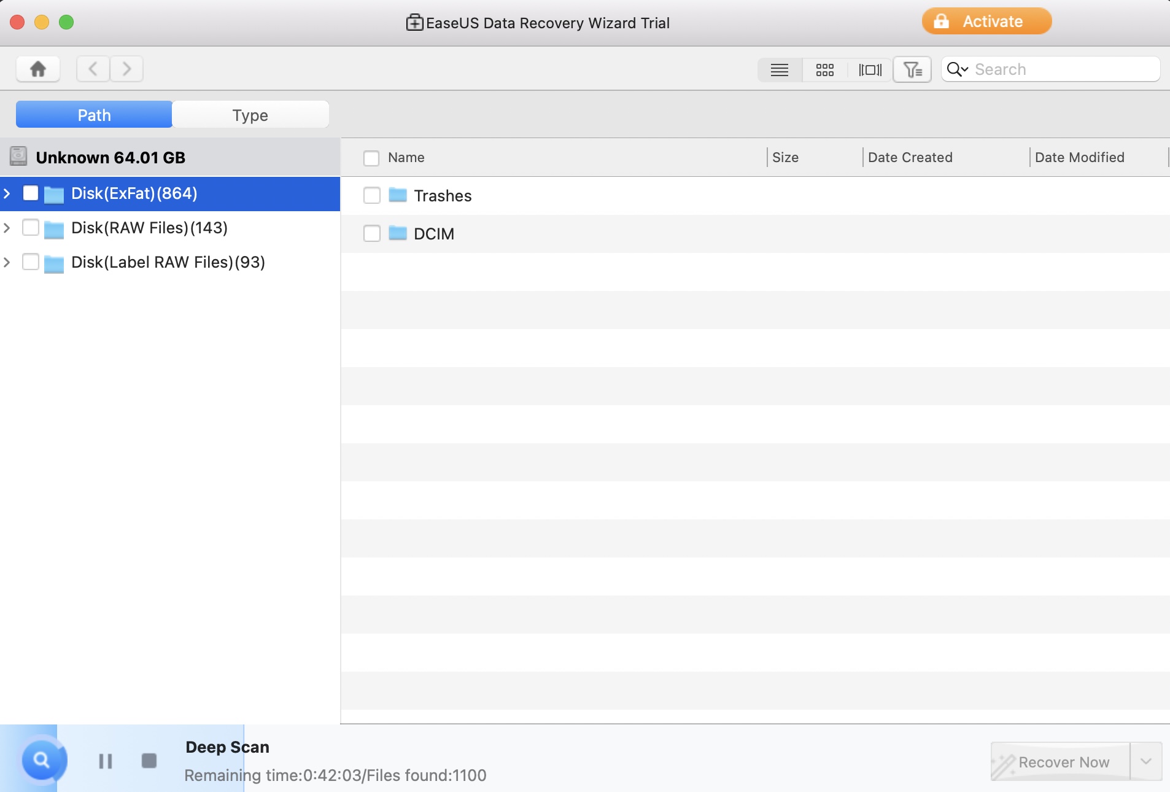Switch to grid thumbnail view
Screen dimensions: 1170x792
pyautogui.click(x=824, y=70)
